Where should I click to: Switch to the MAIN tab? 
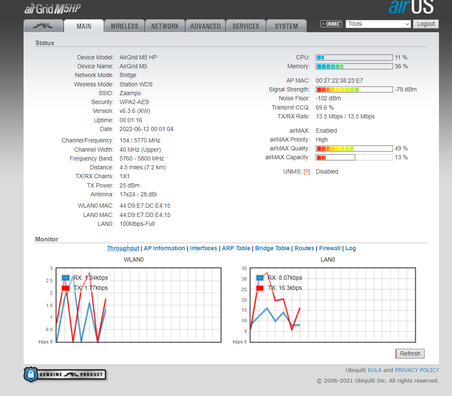(84, 26)
